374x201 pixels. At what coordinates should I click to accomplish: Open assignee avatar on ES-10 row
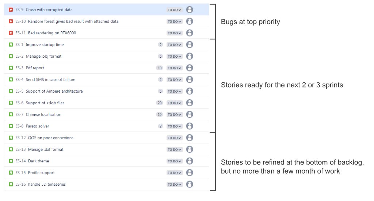click(190, 22)
